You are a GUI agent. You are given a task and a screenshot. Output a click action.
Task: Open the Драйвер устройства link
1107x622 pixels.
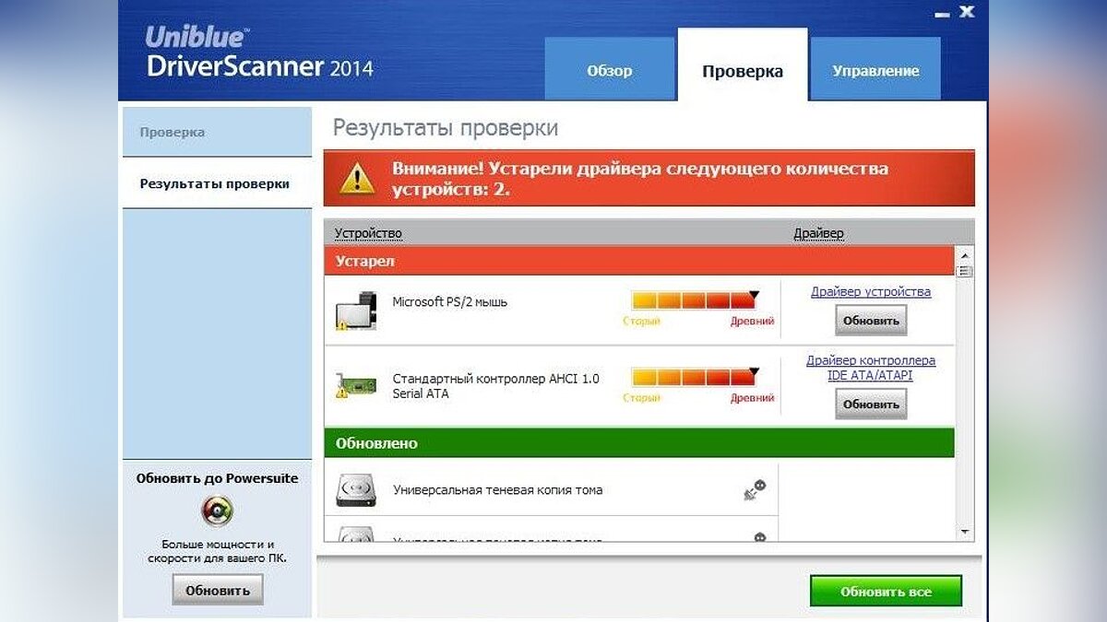[870, 291]
